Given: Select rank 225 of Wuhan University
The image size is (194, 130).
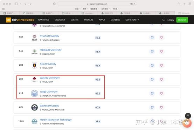Looking at the screenshot, I should pyautogui.click(x=21, y=107).
